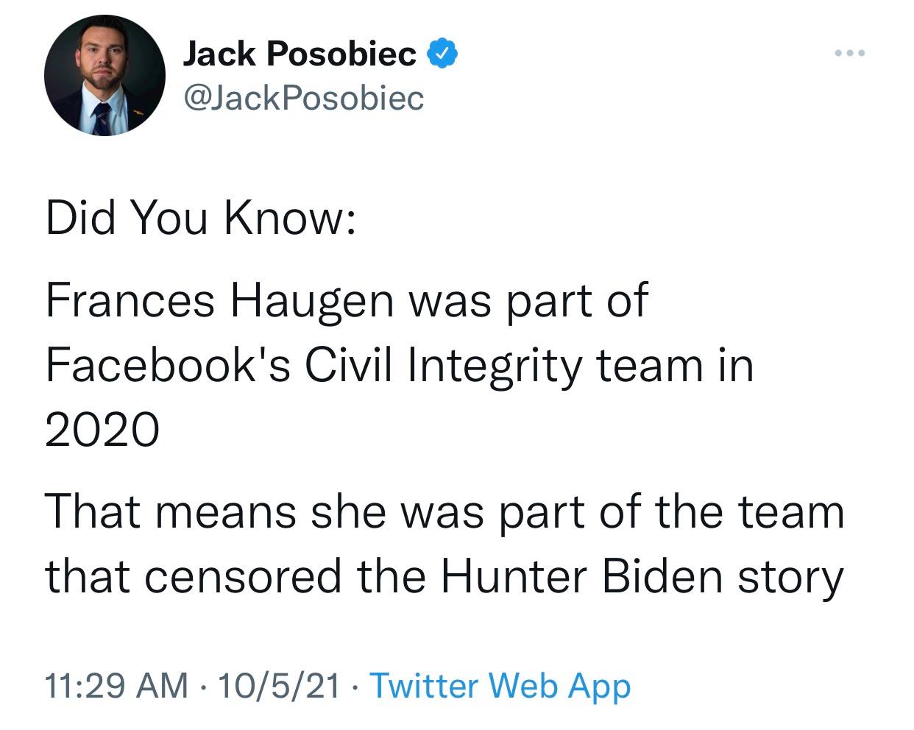Click the year "2020" in the tweet

pyautogui.click(x=102, y=429)
